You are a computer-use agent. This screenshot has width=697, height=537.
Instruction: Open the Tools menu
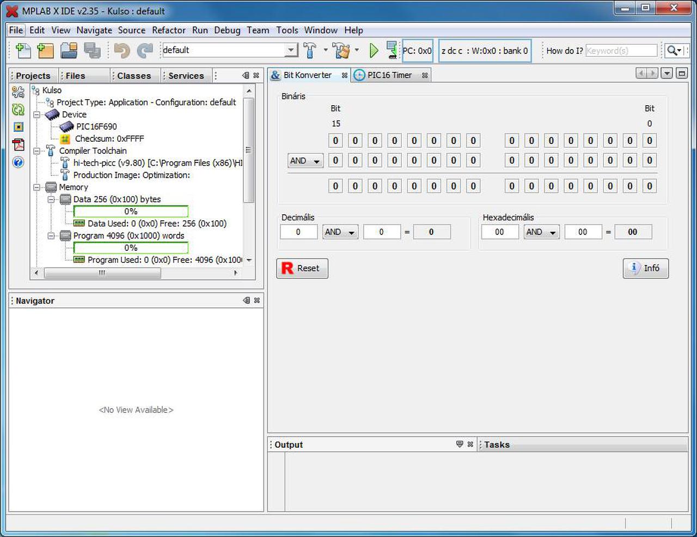pyautogui.click(x=287, y=30)
